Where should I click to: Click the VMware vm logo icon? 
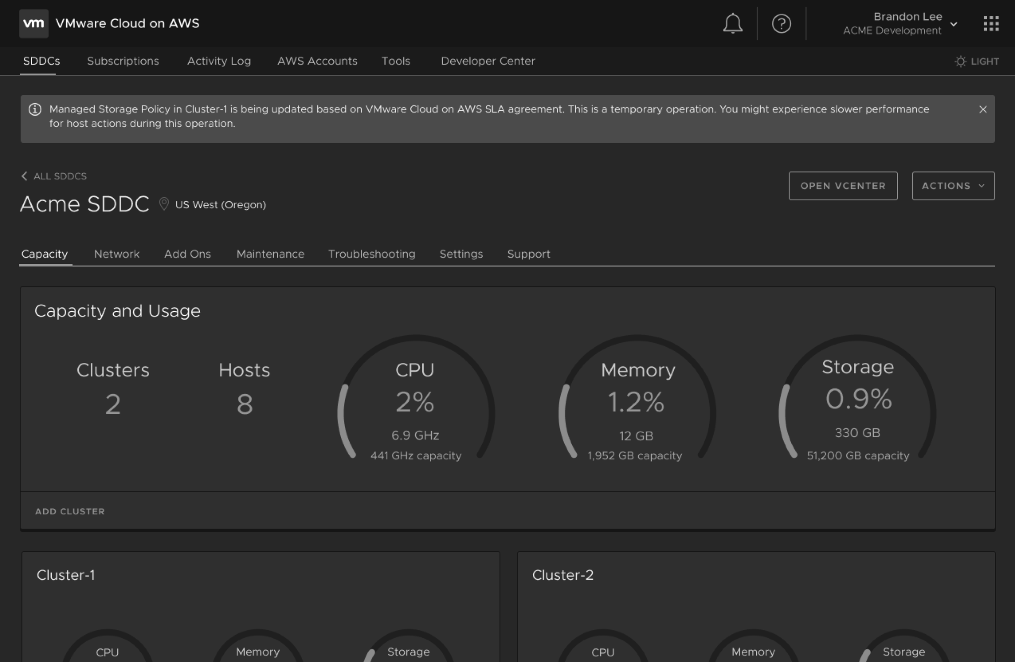(34, 23)
